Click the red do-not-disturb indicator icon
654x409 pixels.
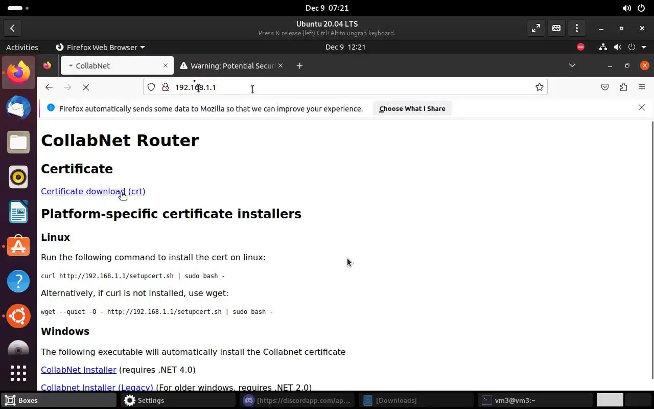pos(580,47)
